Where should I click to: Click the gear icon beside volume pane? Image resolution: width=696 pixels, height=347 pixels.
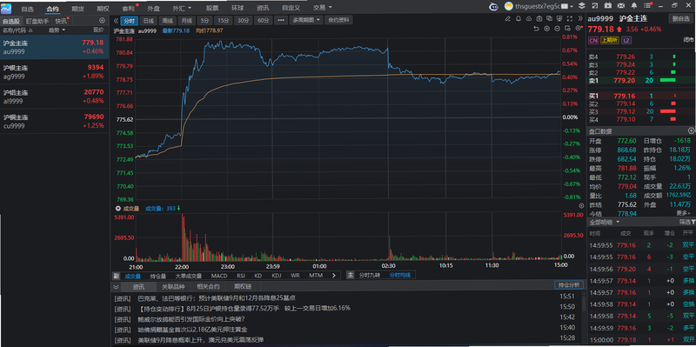pyautogui.click(x=581, y=206)
